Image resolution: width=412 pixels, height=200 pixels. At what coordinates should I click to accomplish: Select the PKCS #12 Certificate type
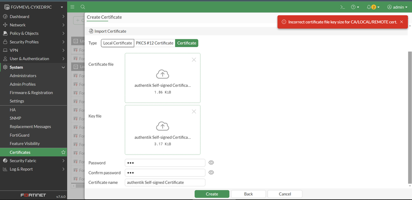pyautogui.click(x=154, y=43)
